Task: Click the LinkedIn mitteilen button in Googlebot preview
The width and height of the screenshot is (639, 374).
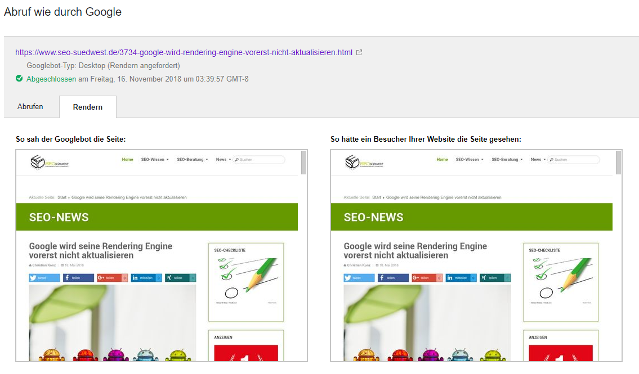Action: click(146, 278)
